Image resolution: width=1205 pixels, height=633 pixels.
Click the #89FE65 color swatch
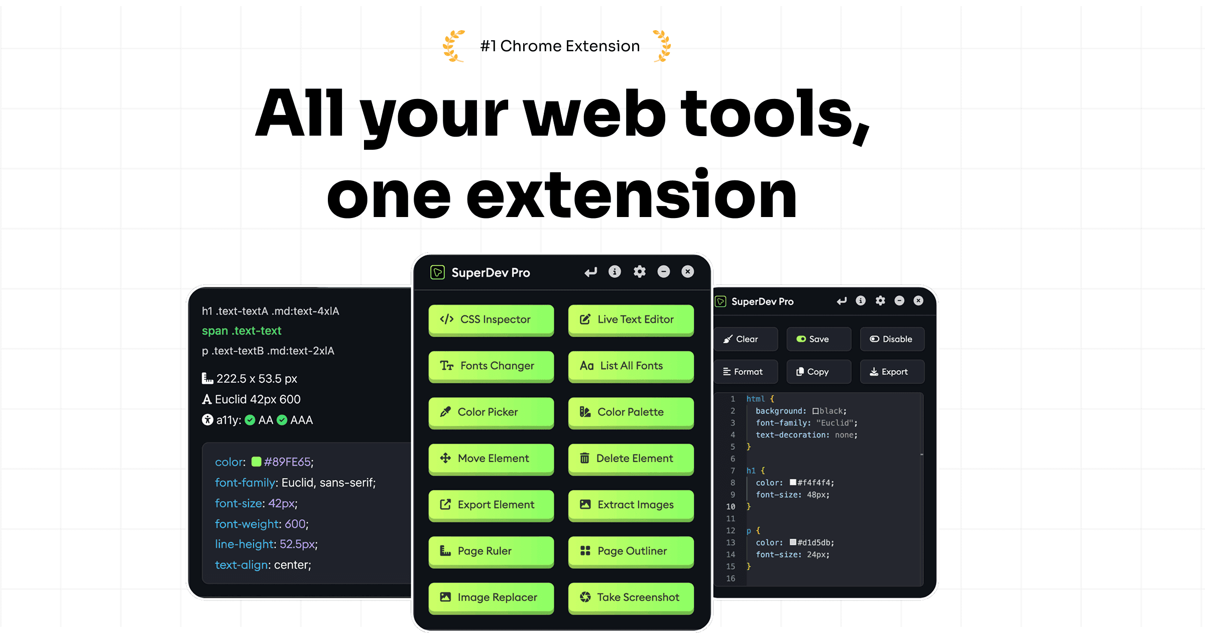(x=256, y=462)
